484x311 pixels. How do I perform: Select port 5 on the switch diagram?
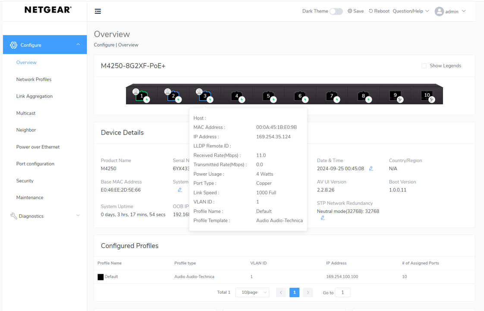(268, 96)
